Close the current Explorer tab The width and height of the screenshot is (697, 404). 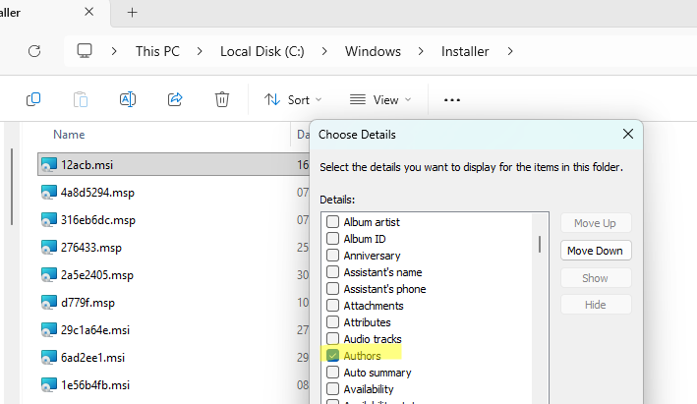88,12
